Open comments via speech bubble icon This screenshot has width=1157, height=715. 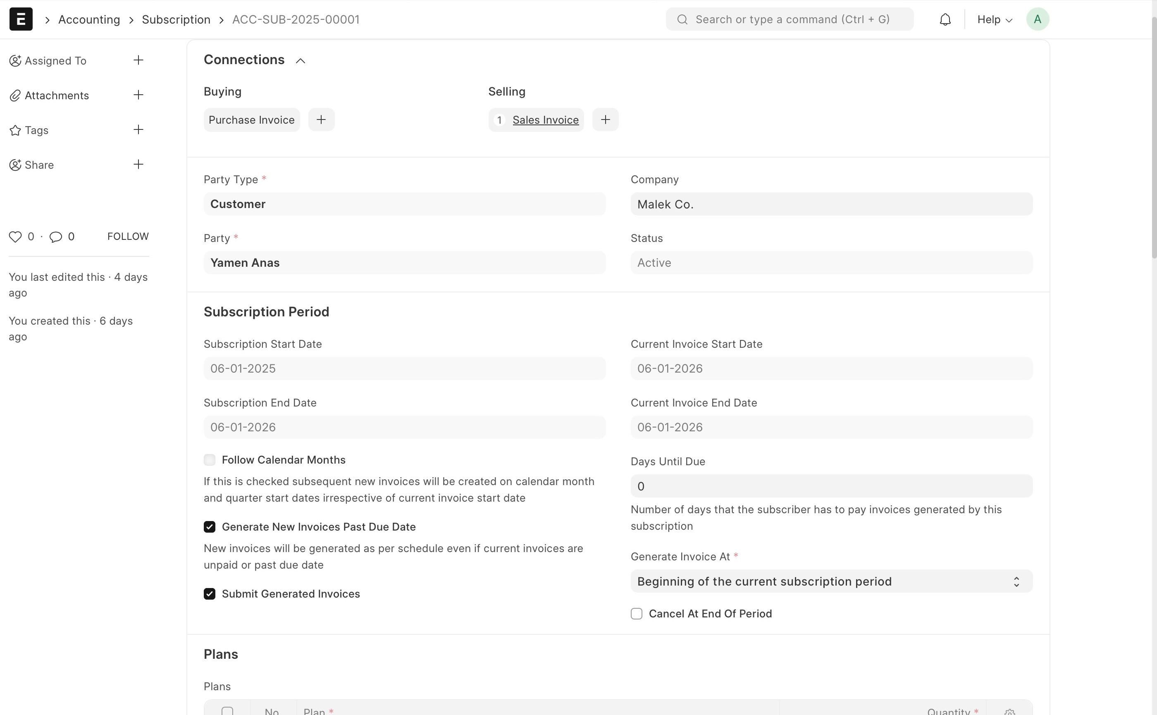(x=56, y=237)
